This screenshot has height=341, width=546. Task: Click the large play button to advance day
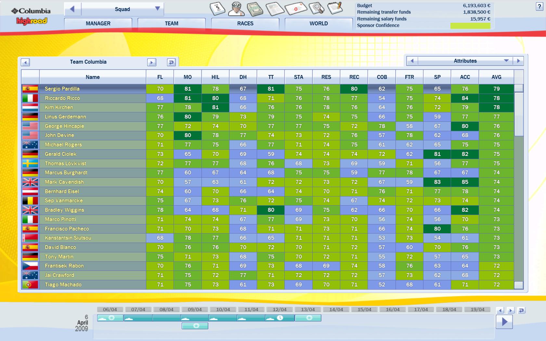(504, 322)
